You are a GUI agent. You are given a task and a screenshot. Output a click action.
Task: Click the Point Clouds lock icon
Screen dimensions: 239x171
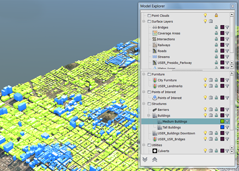pos(216,15)
